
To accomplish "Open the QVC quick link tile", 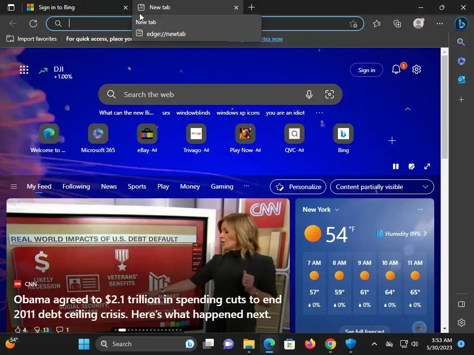I will 294,138.
